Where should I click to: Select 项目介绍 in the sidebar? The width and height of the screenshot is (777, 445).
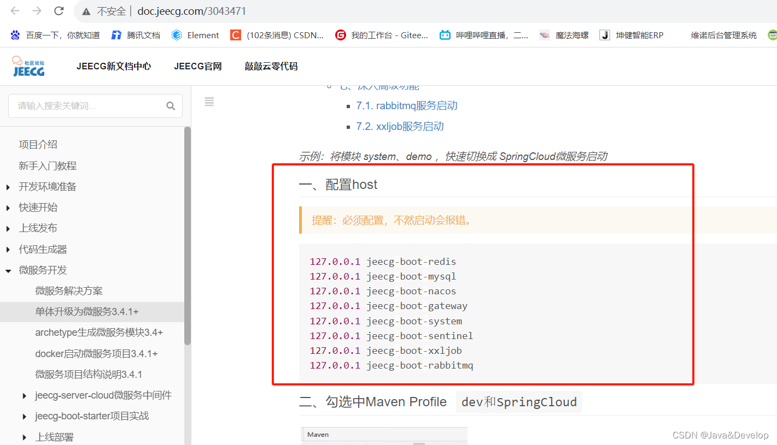[x=38, y=145]
